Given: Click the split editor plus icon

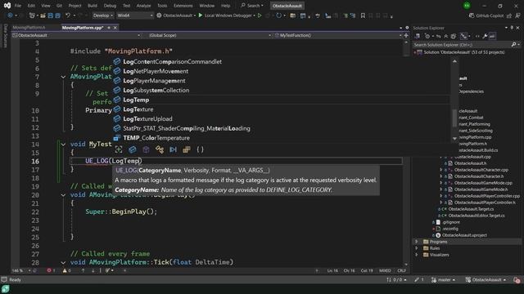Looking at the screenshot, I should coord(406,35).
